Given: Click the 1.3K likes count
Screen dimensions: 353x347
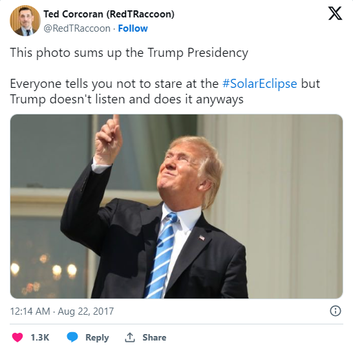Looking at the screenshot, I should (40, 337).
